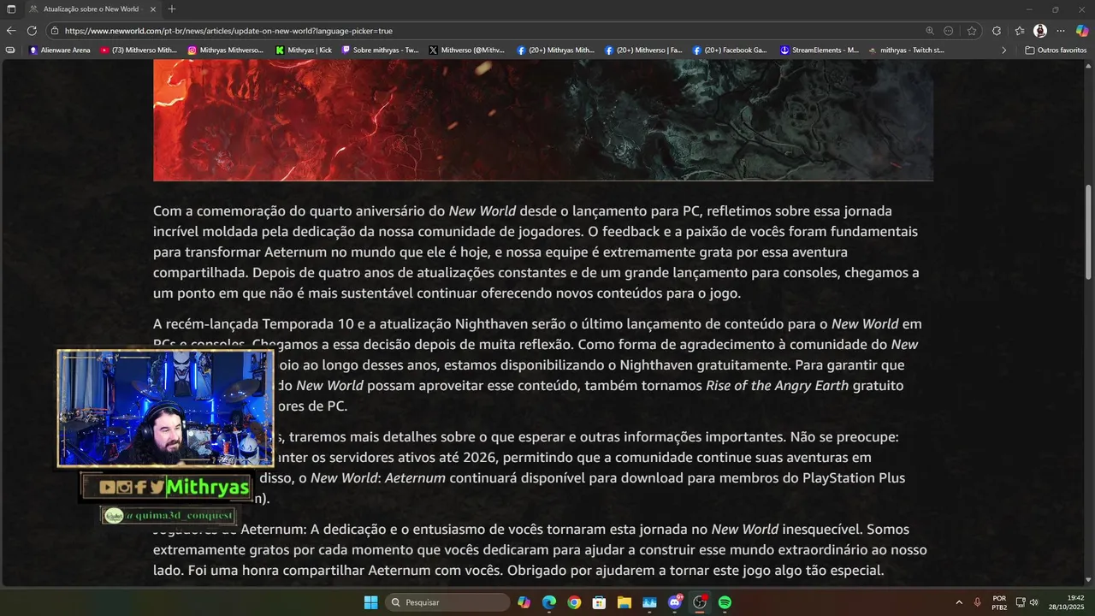Open the Sobre mithryas Twitch bookmark

tap(381, 50)
